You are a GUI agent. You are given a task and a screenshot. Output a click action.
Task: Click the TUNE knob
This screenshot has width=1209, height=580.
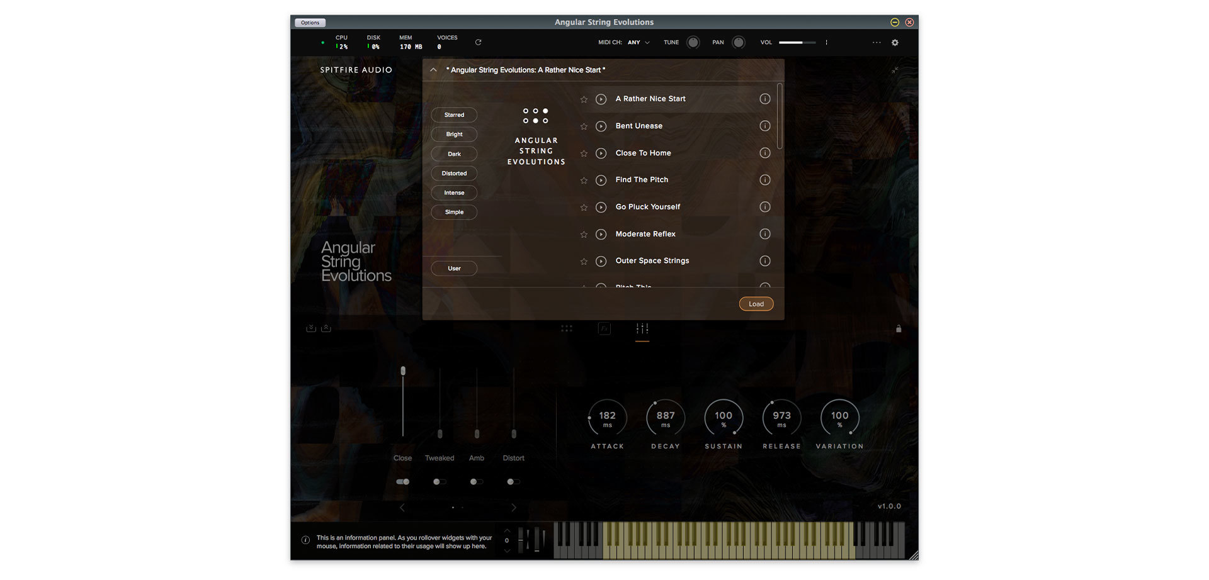click(x=693, y=43)
